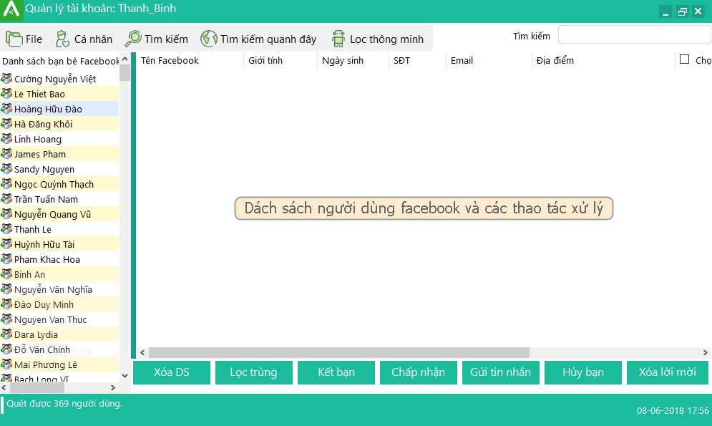Click the Lọc trùng button

(x=254, y=372)
